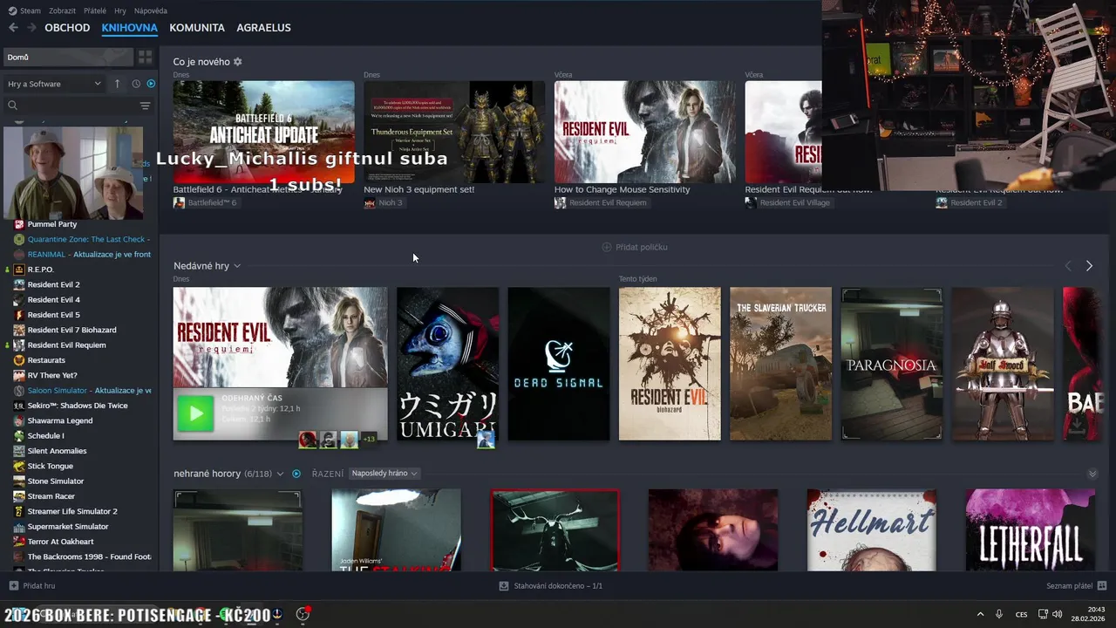Select Supermarket Simulator in sidebar
This screenshot has width=1116, height=628.
68,527
